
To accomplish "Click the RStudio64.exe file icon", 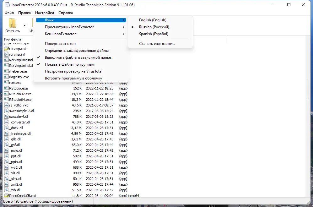I will coord(6,99).
